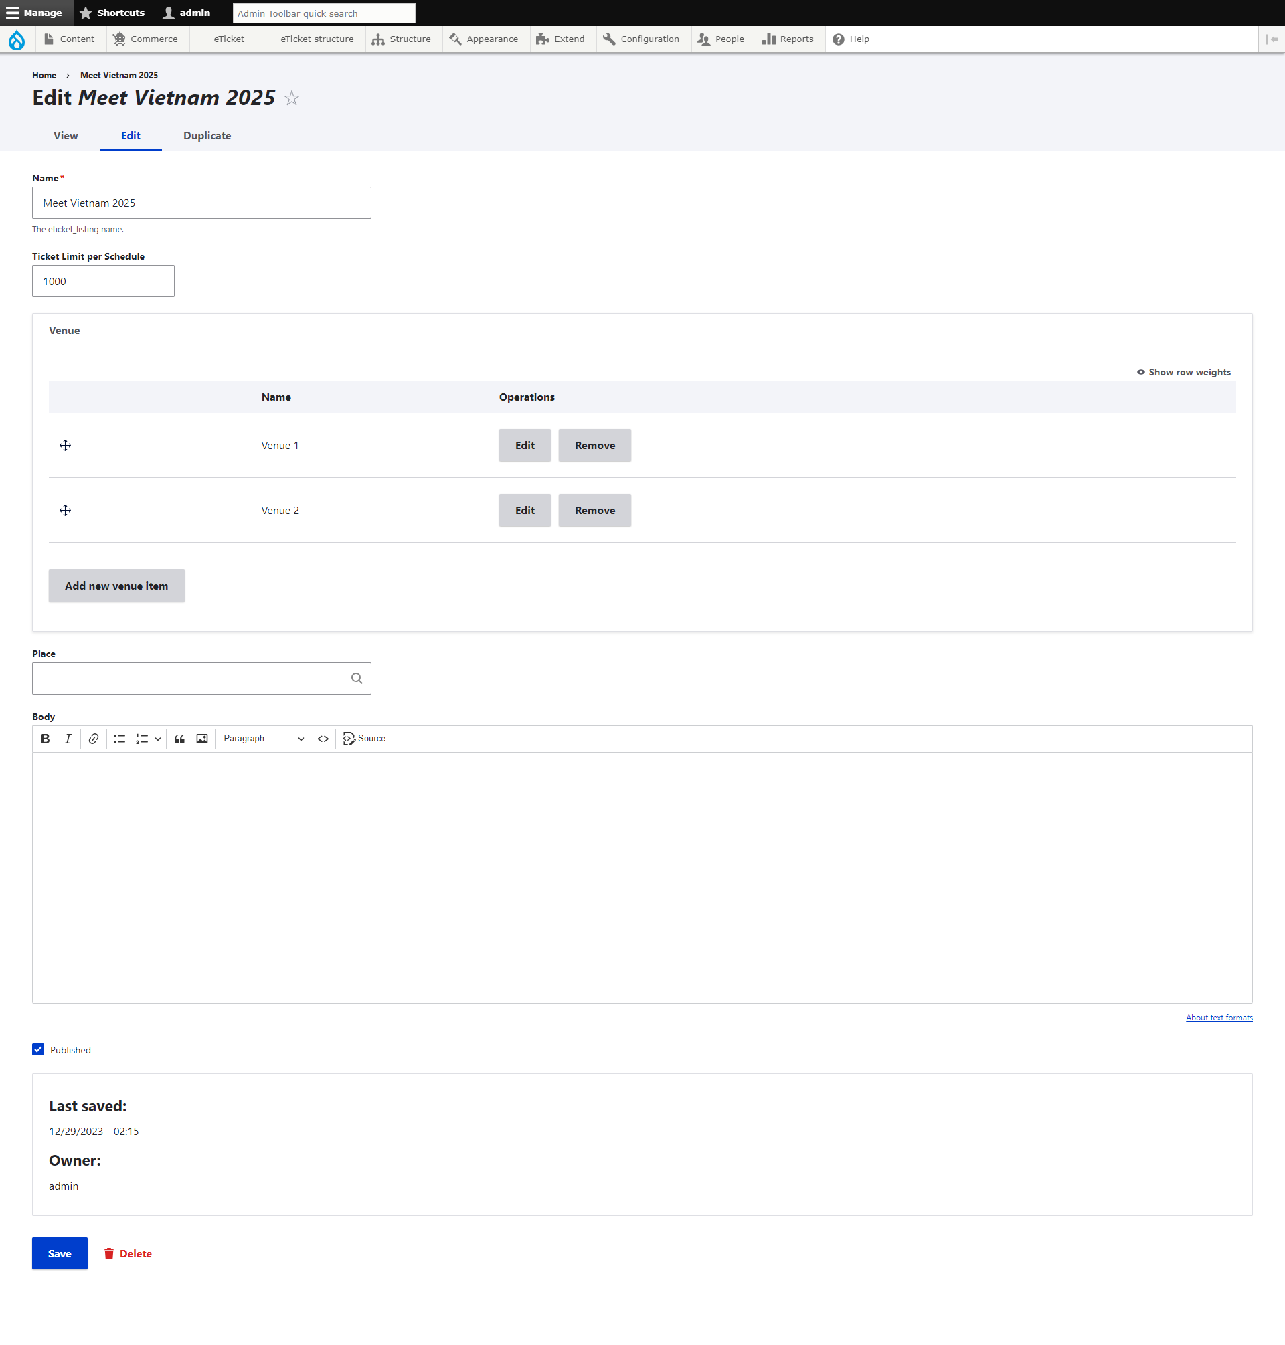Check the bullet list toggle in Body toolbar

(119, 739)
